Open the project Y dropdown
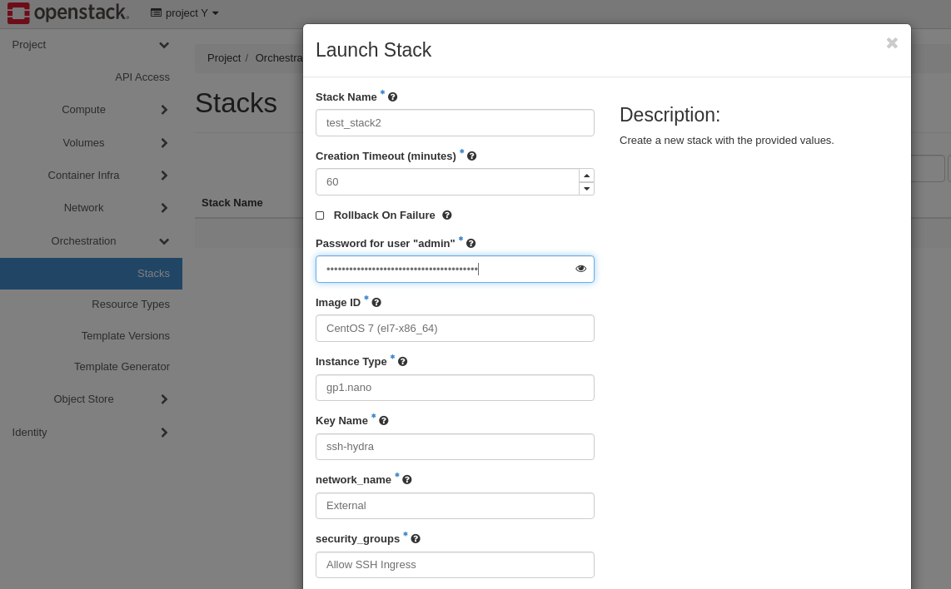Screen dimensions: 951x589 (x=185, y=13)
